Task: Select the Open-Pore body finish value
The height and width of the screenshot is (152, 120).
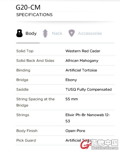Action: pos(75,131)
